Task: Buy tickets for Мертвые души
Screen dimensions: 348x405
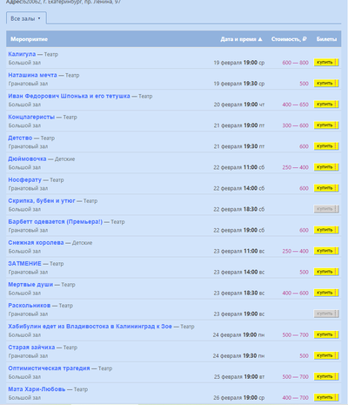Action: click(x=326, y=293)
